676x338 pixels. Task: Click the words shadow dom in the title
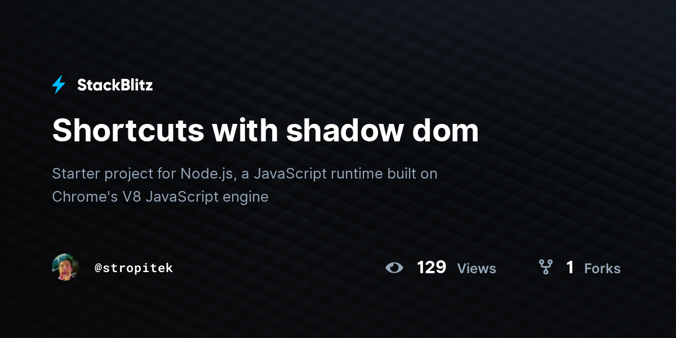pyautogui.click(x=383, y=130)
